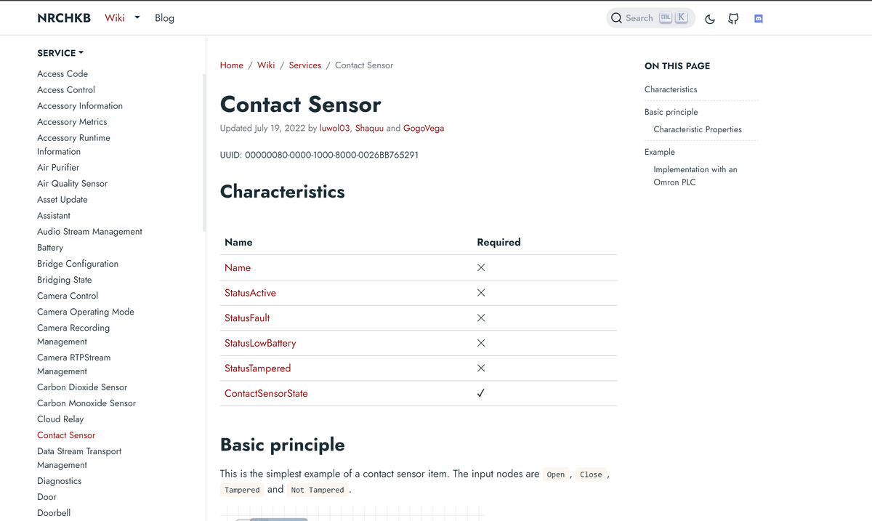Open the StatusLowBattery characteristic link
The image size is (872, 521).
point(260,343)
